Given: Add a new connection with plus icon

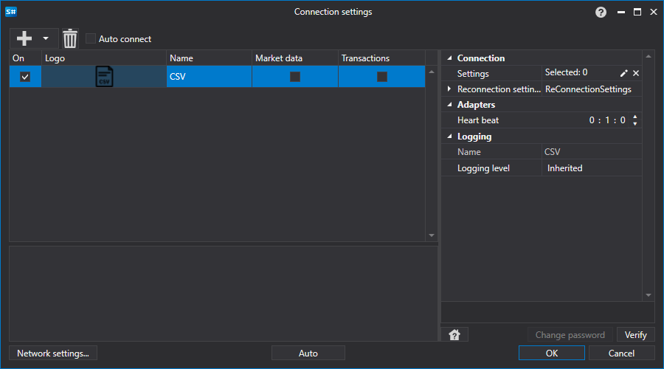Looking at the screenshot, I should [x=24, y=38].
